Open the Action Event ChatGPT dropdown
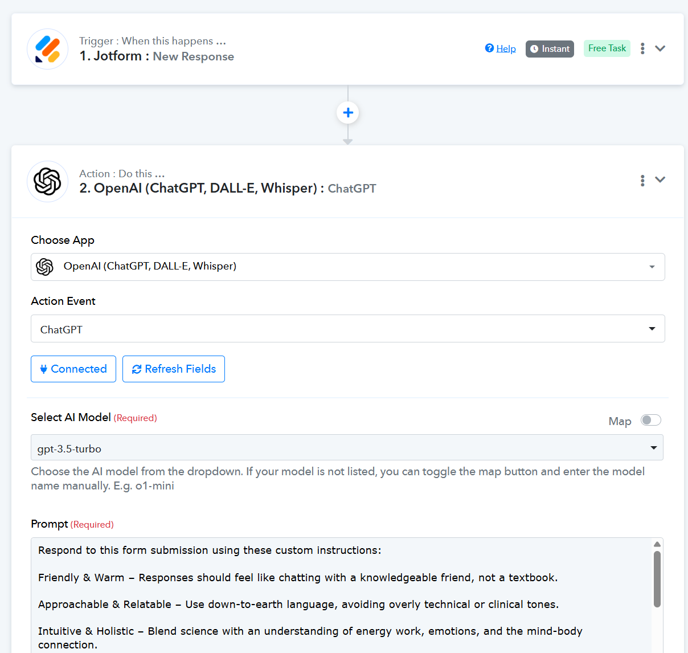The width and height of the screenshot is (688, 653). [x=347, y=329]
